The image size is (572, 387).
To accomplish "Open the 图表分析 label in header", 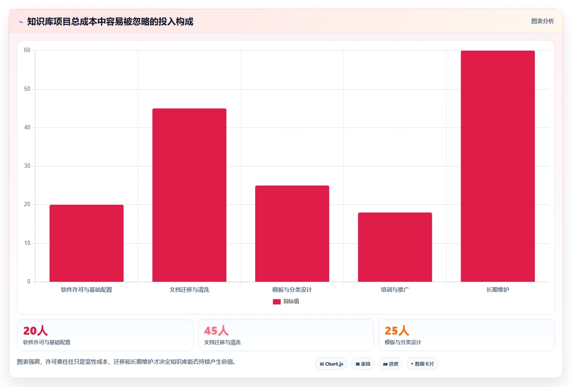I will tap(542, 21).
